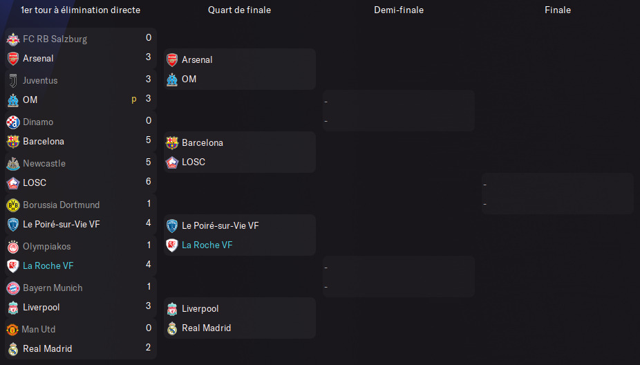Image resolution: width=640 pixels, height=365 pixels.
Task: Open Liverpool link in first round
Action: [x=41, y=307]
